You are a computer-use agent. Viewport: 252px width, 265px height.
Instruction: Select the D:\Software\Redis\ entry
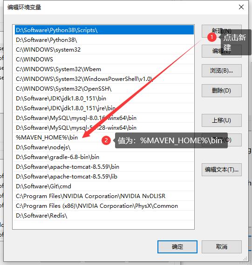pos(104,215)
